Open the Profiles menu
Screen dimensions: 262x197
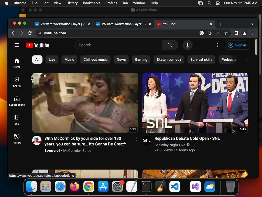(111, 3)
